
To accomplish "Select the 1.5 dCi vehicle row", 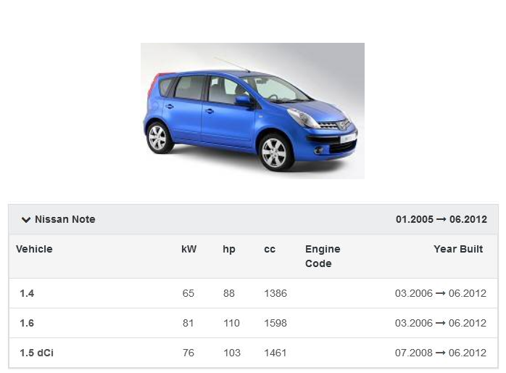I will click(36, 353).
